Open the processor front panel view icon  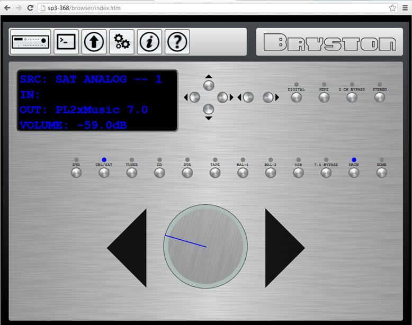pyautogui.click(x=30, y=42)
